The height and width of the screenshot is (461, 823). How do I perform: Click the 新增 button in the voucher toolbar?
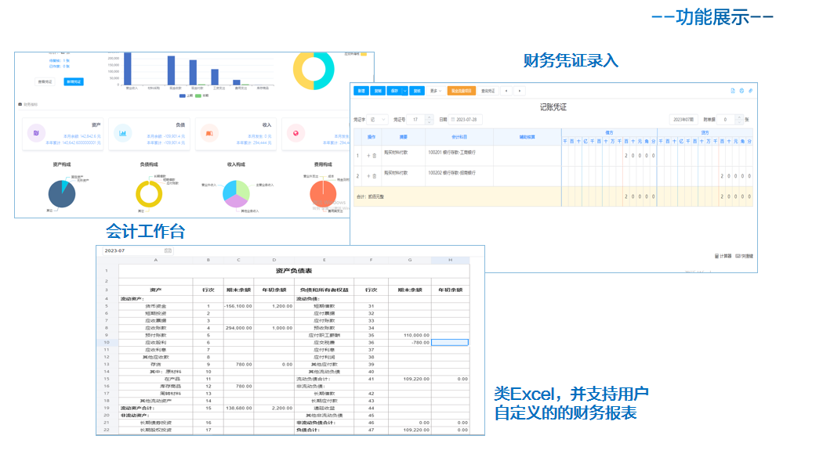coord(361,91)
